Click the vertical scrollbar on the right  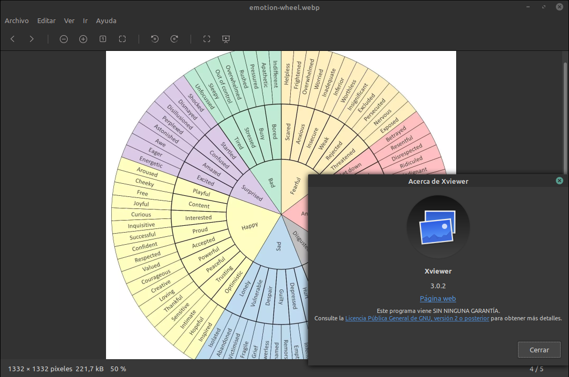click(x=565, y=116)
